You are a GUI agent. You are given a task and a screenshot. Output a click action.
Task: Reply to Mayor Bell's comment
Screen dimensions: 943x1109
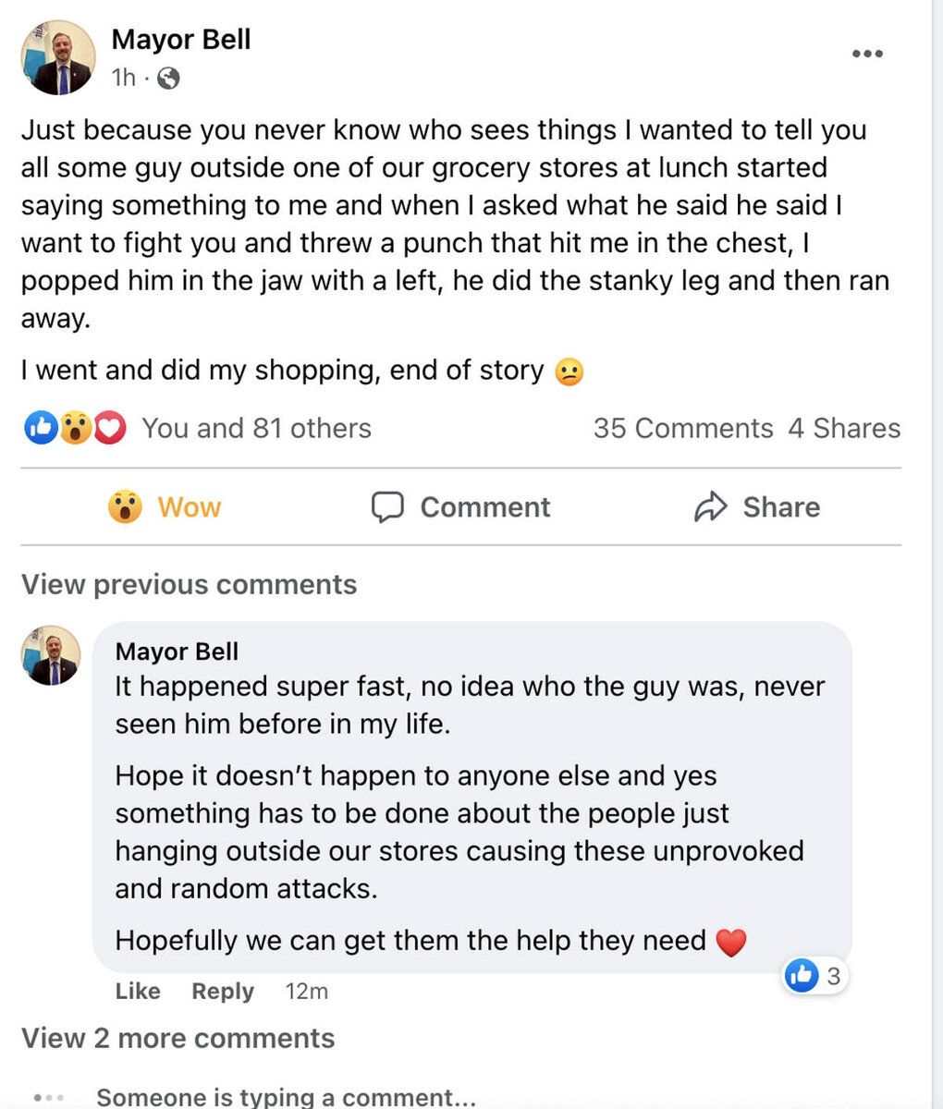tap(222, 992)
